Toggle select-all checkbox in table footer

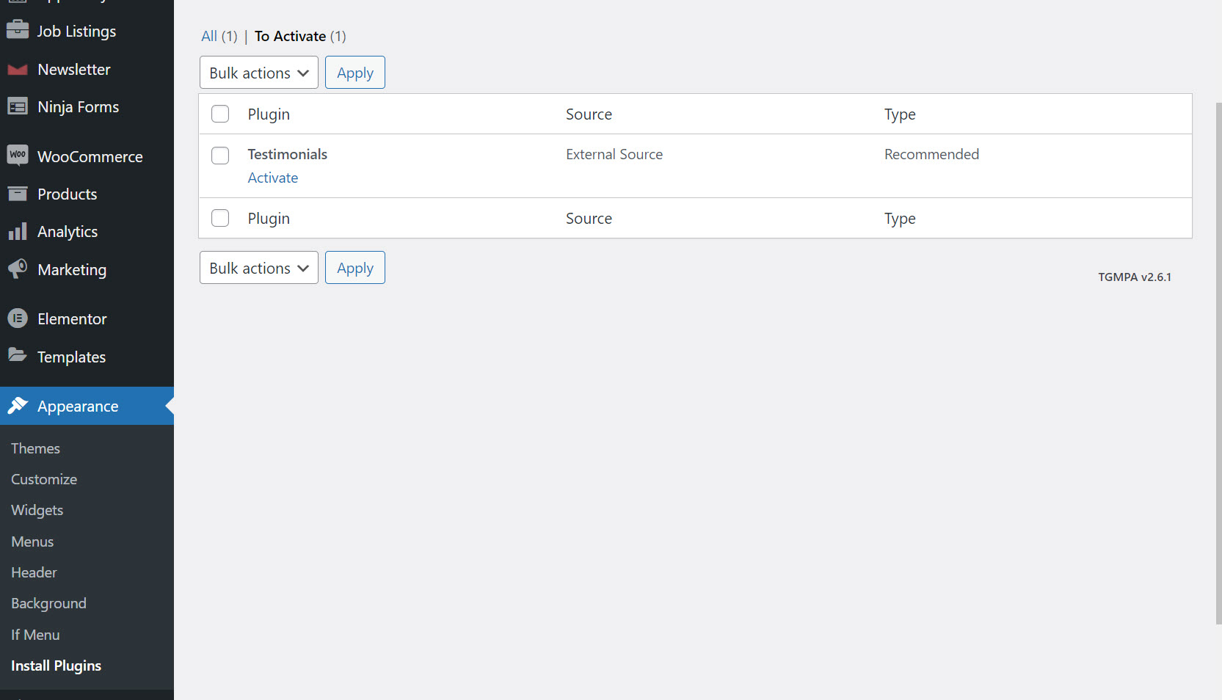coord(220,218)
